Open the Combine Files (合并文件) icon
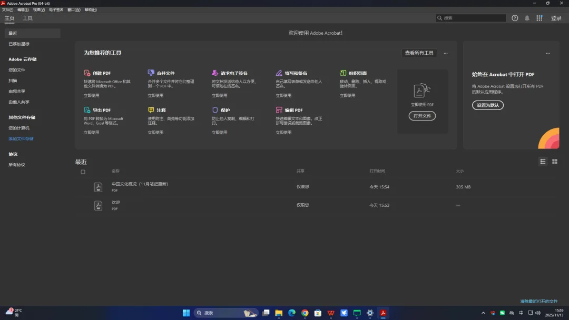The image size is (569, 320). (151, 73)
